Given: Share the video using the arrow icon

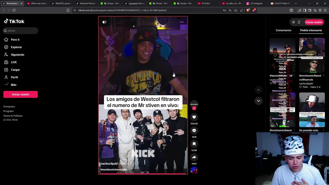Looking at the screenshot, I should coord(194,157).
